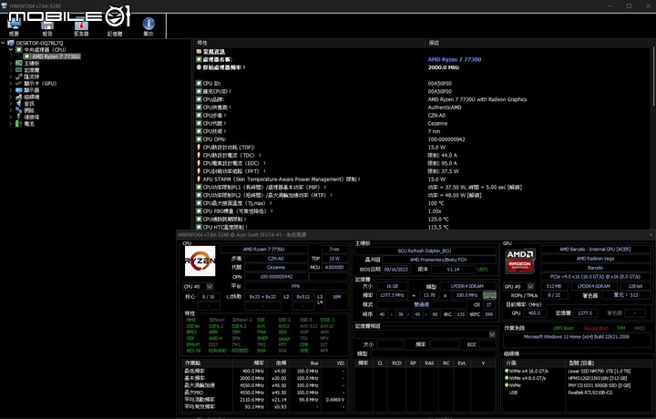Expand the monitor tree node
The width and height of the screenshot is (656, 419).
click(11, 90)
